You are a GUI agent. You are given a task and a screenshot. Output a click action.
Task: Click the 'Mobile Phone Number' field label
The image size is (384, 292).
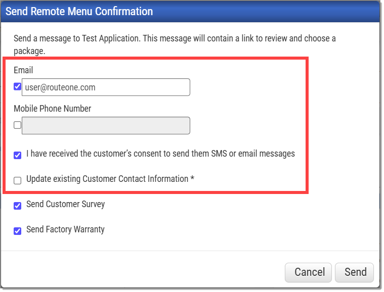click(53, 109)
